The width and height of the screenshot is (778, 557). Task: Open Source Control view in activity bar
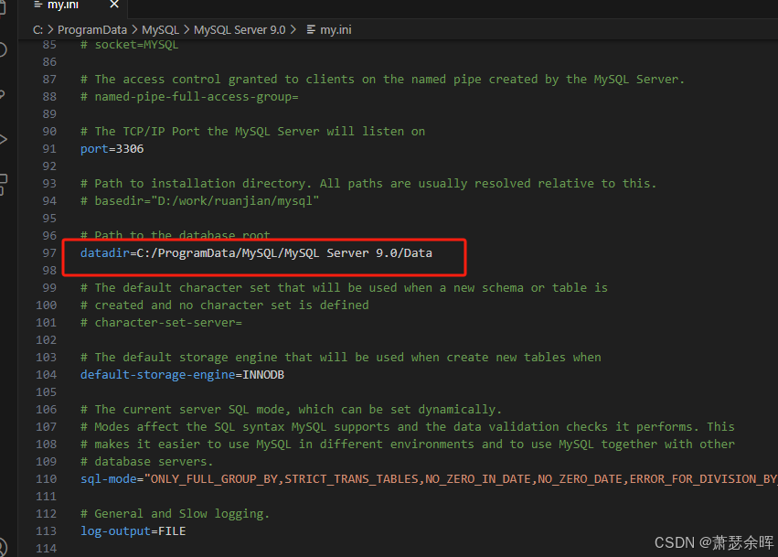click(x=5, y=94)
